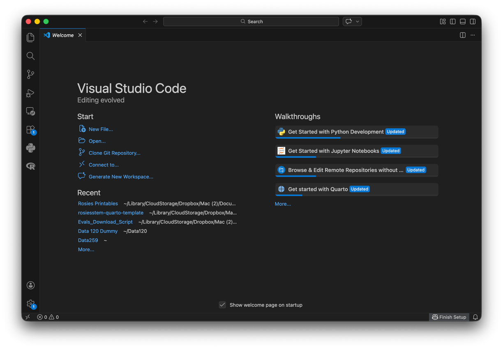
Task: Open the Python sidebar icon
Action: click(30, 148)
